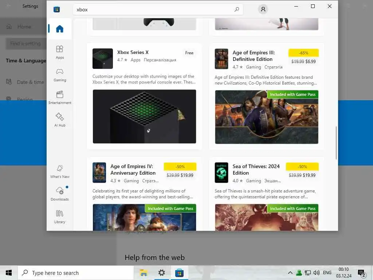Screen dimensions: 373x280
Task: Click Xbox Series X description text
Action: coord(144,79)
